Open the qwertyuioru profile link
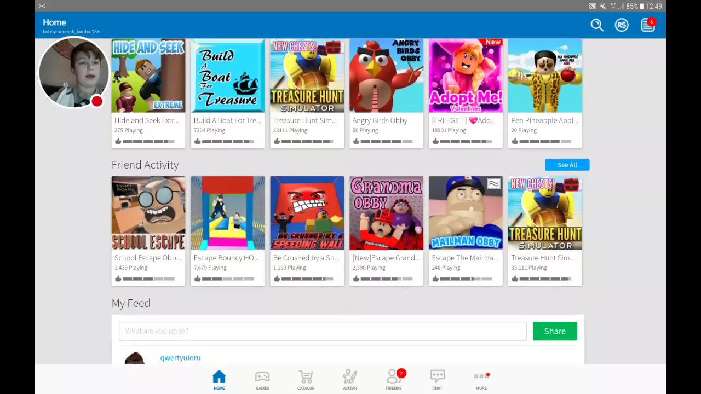 [180, 358]
